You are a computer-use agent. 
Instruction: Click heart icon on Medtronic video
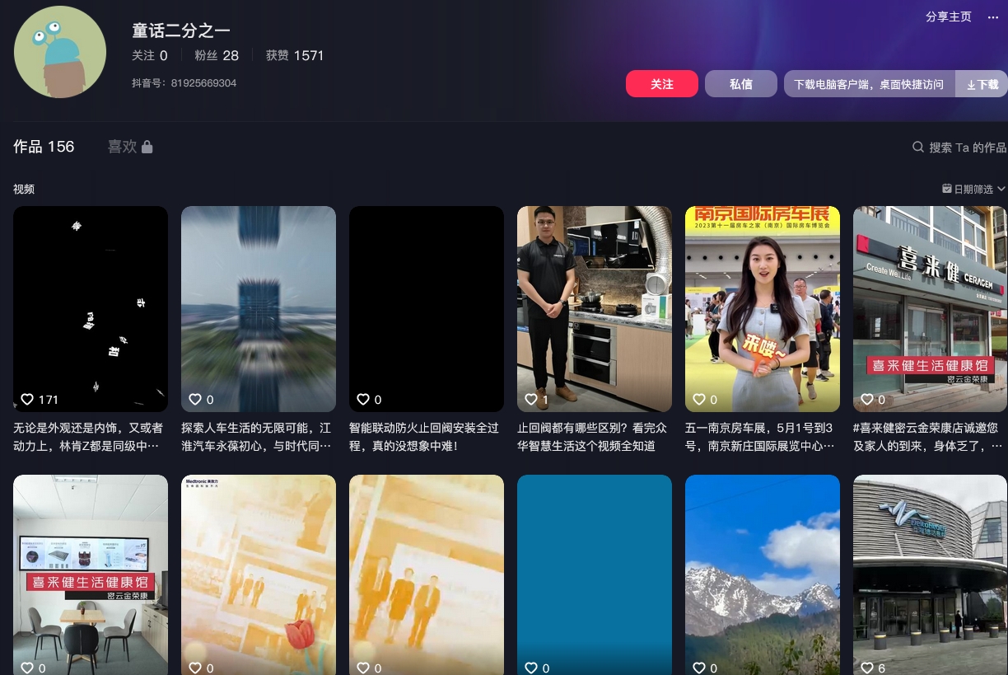point(195,668)
